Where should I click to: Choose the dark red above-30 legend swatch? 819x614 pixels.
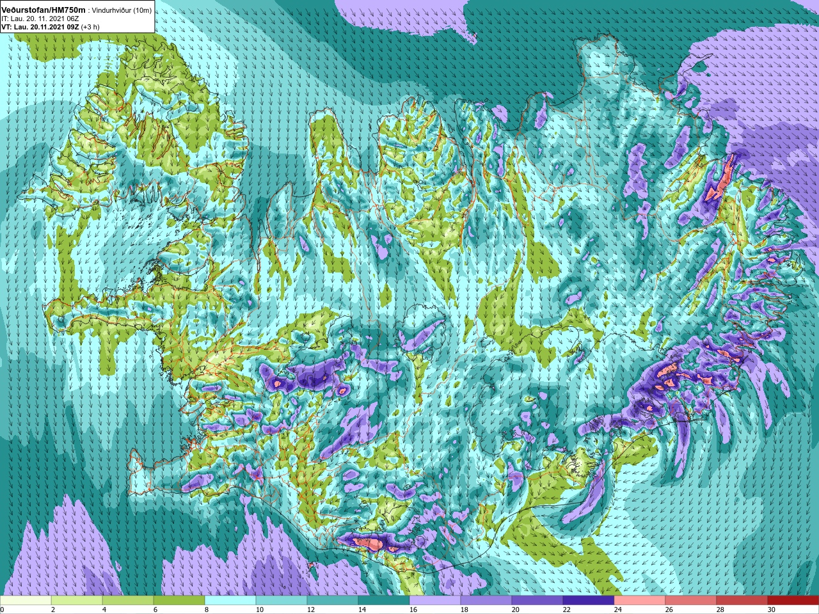point(793,601)
